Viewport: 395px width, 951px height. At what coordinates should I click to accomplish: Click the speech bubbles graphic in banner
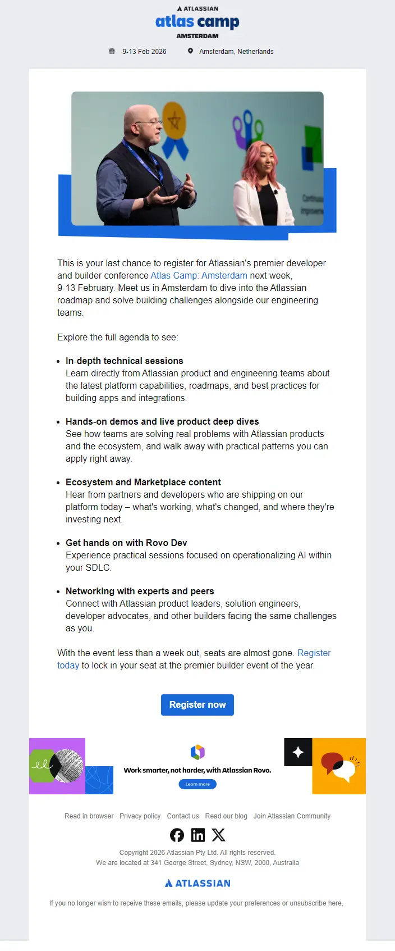coord(338,767)
